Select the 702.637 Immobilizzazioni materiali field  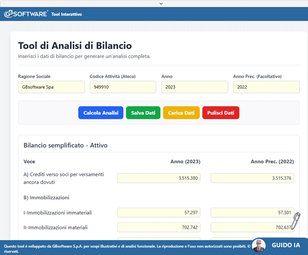[252, 228]
